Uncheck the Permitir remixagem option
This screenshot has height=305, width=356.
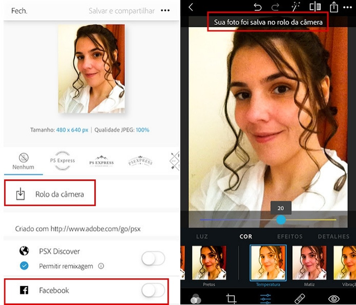click(x=24, y=266)
